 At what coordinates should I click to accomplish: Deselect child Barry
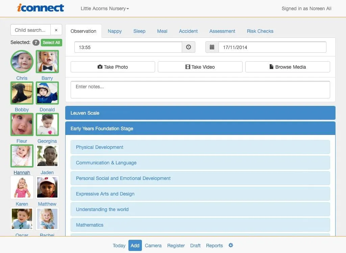[x=47, y=61]
